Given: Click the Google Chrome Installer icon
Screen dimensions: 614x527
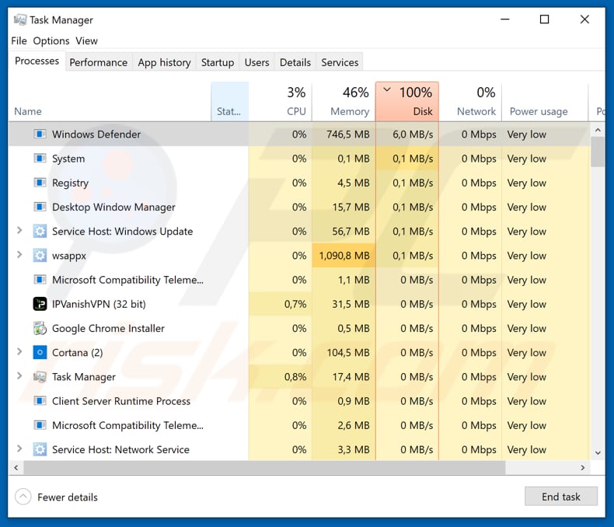Looking at the screenshot, I should click(x=40, y=328).
